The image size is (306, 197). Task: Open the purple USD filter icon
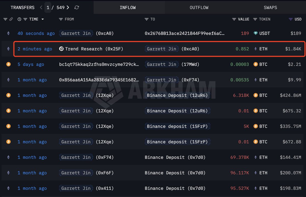[291, 19]
